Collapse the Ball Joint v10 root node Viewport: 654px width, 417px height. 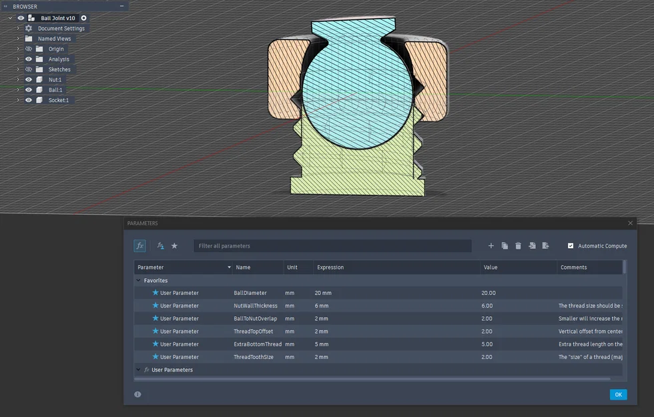10,18
